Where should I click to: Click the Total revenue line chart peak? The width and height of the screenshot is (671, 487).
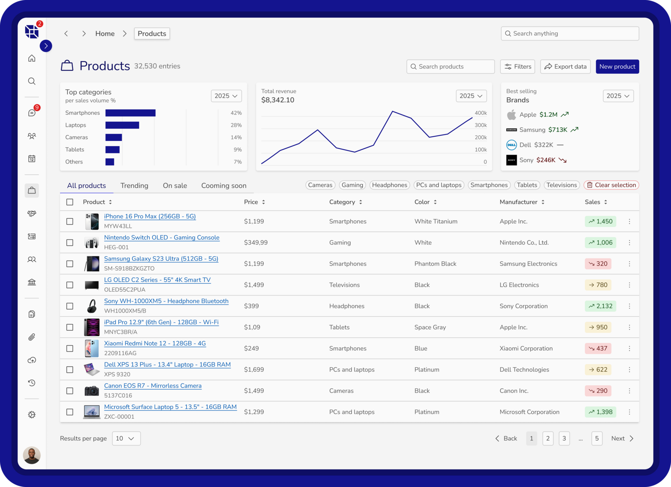(393, 111)
